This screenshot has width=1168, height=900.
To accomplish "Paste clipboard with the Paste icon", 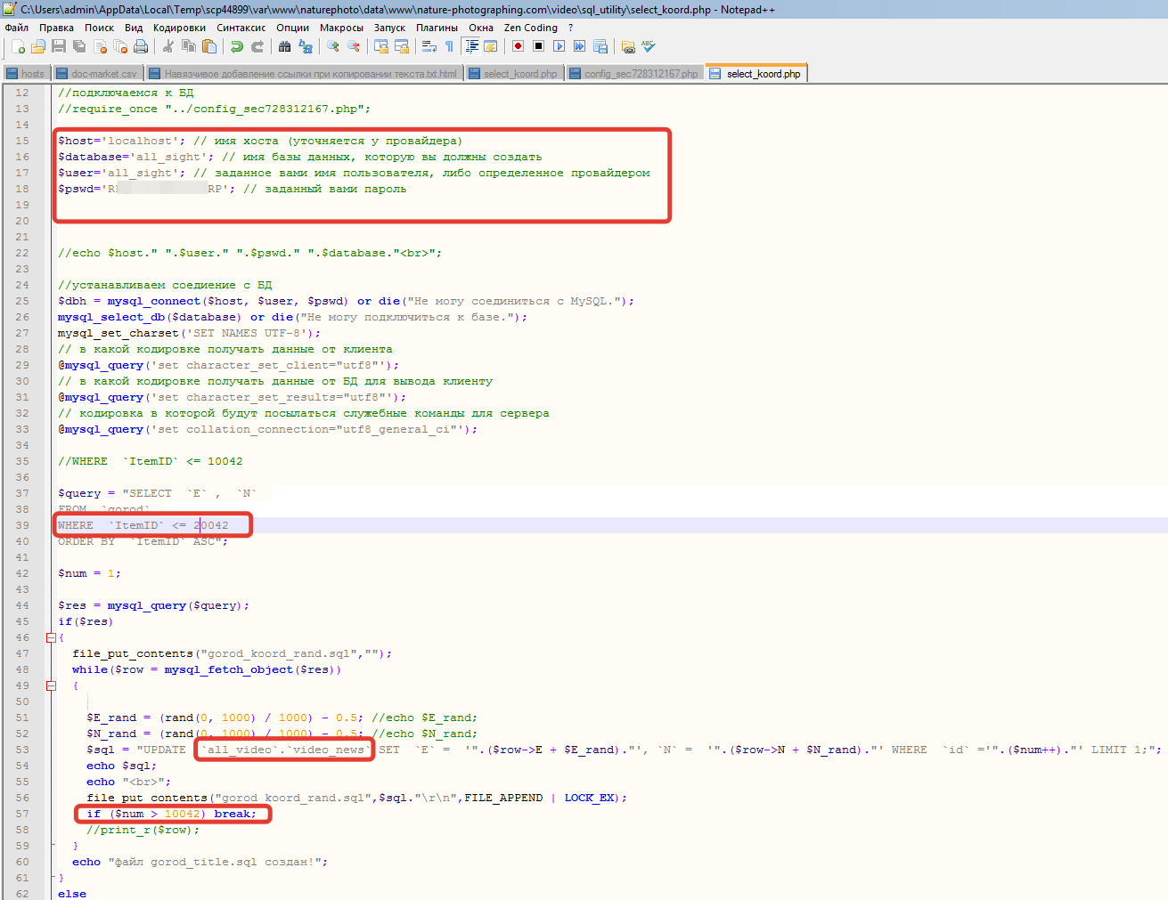I will point(208,46).
